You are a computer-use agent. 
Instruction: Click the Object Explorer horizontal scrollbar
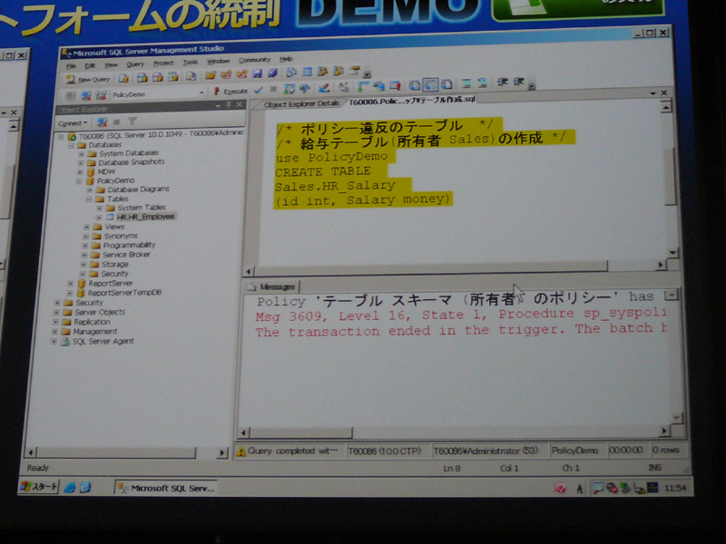coord(126,452)
